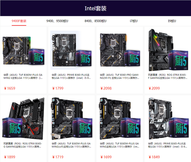Screen dimensions: 191x162
Task: Select the 9400F套装 tab
Action: coord(19,21)
